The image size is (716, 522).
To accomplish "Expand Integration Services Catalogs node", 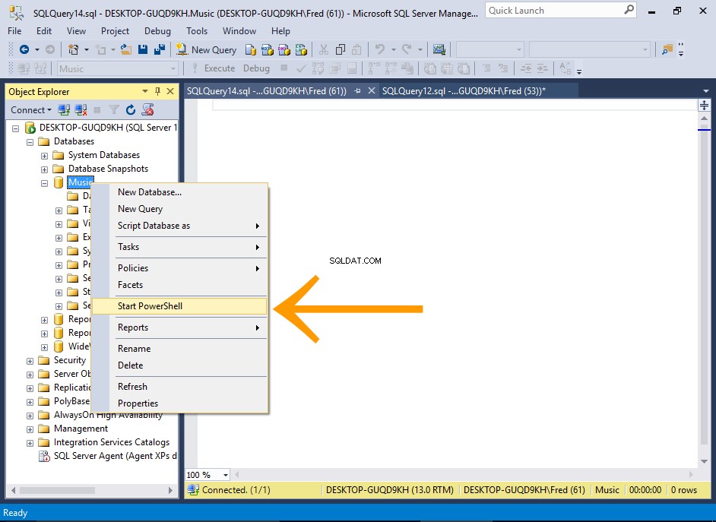I will (x=30, y=443).
